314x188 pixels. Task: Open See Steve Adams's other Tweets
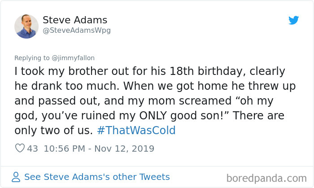[97, 177]
